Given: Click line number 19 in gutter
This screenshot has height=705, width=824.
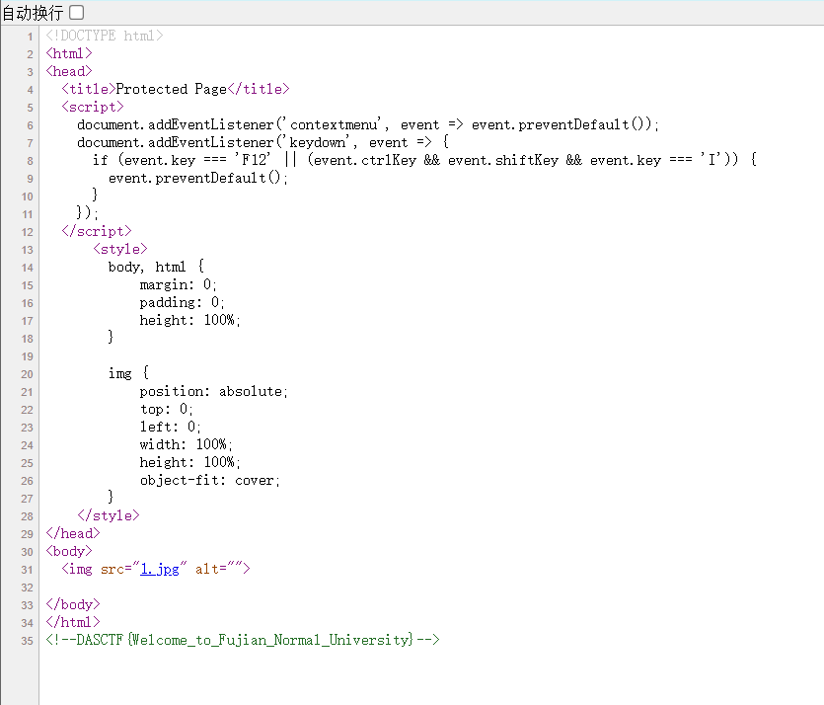Looking at the screenshot, I should [27, 356].
